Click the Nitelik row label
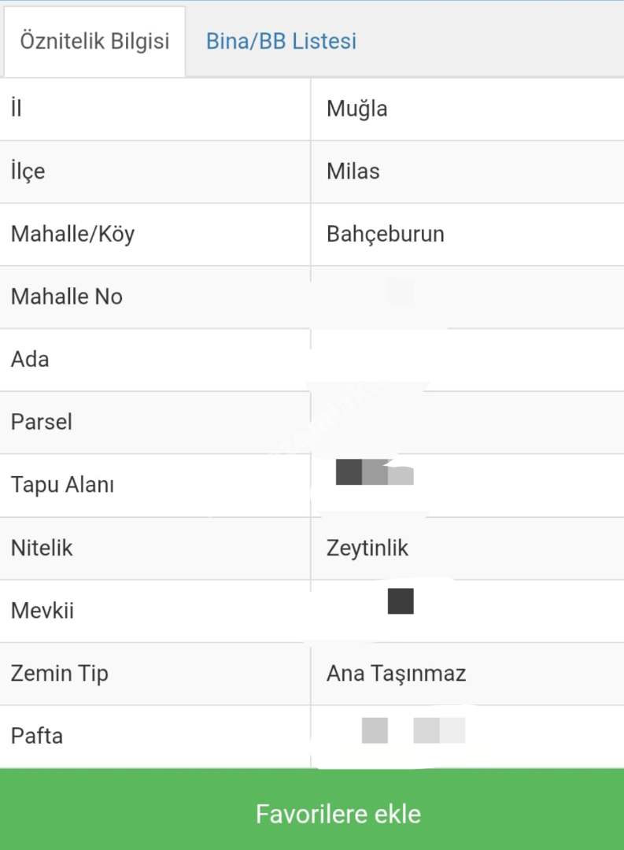 42,548
